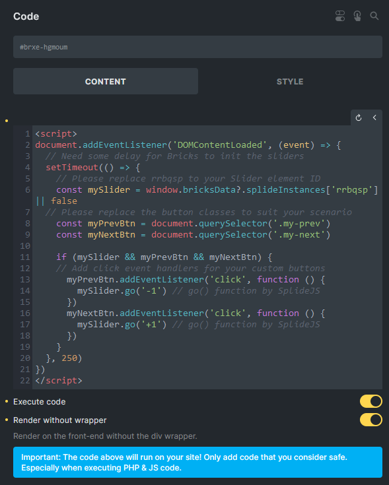Click the 'Render on the front-end' description text
This screenshot has height=485, width=389.
pyautogui.click(x=105, y=436)
